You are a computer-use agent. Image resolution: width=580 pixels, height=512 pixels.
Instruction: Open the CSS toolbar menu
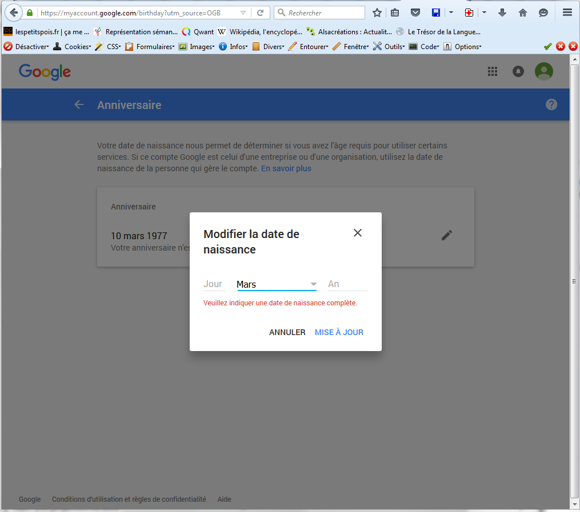click(x=108, y=47)
